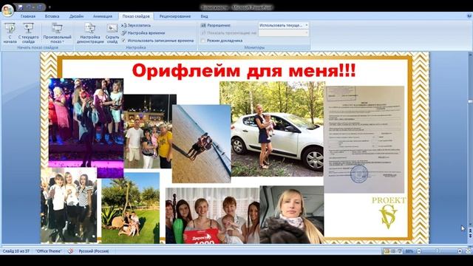Switch to the Рецензирование tab

point(175,16)
